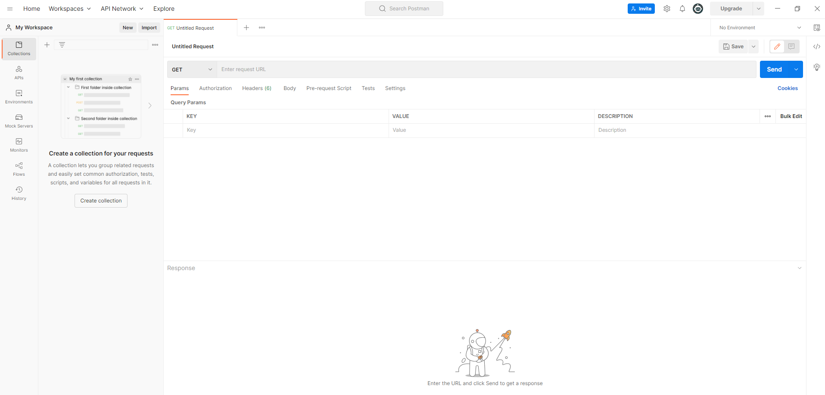
Task: Open the Flows sidebar panel
Action: tap(19, 169)
